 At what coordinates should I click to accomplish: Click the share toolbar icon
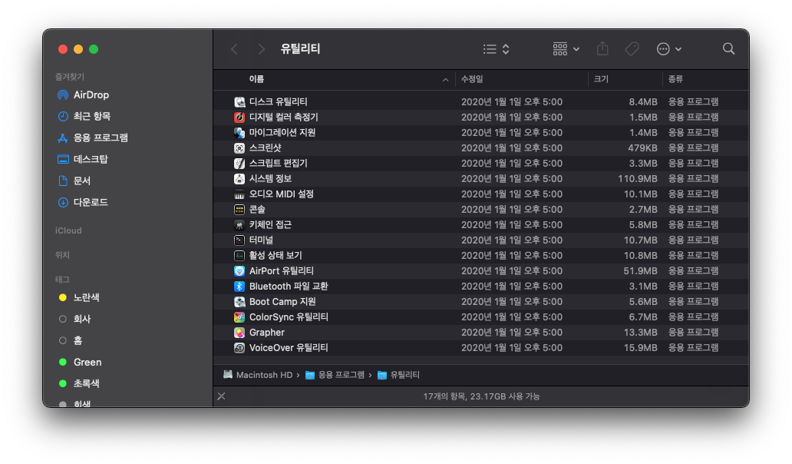pyautogui.click(x=602, y=48)
